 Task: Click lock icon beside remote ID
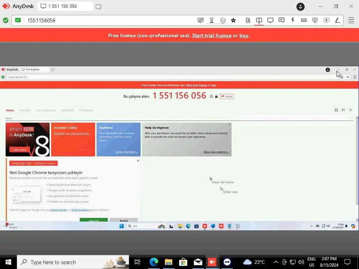pyautogui.click(x=216, y=96)
